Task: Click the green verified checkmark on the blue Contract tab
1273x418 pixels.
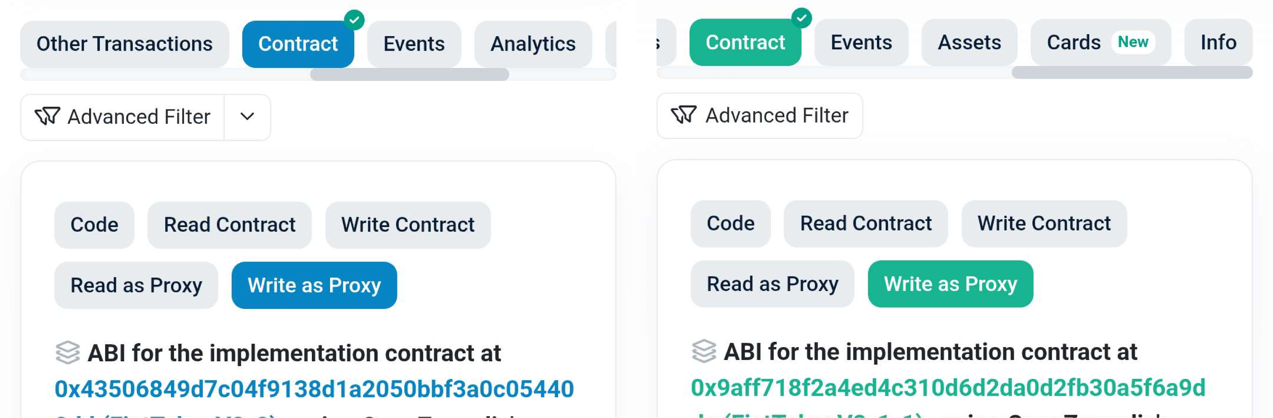Action: [x=354, y=20]
